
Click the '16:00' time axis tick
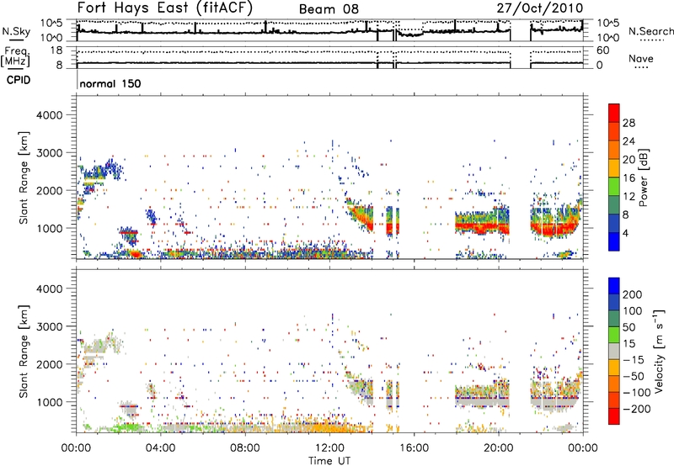tap(414, 448)
